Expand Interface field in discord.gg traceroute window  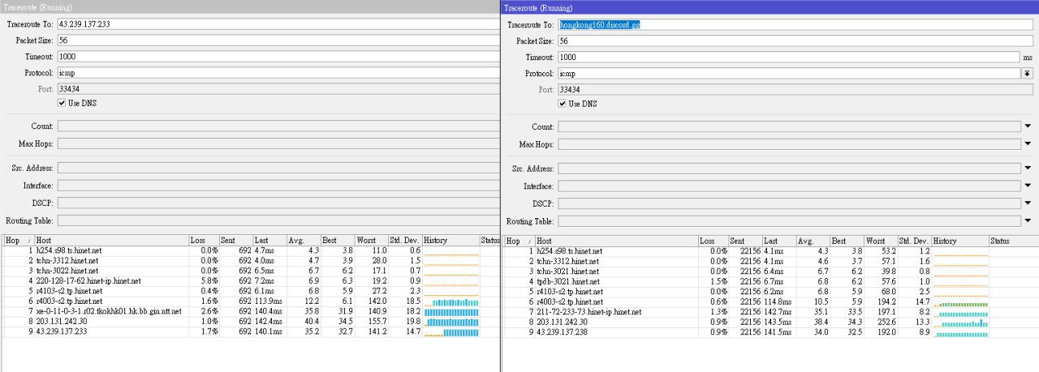point(1027,186)
